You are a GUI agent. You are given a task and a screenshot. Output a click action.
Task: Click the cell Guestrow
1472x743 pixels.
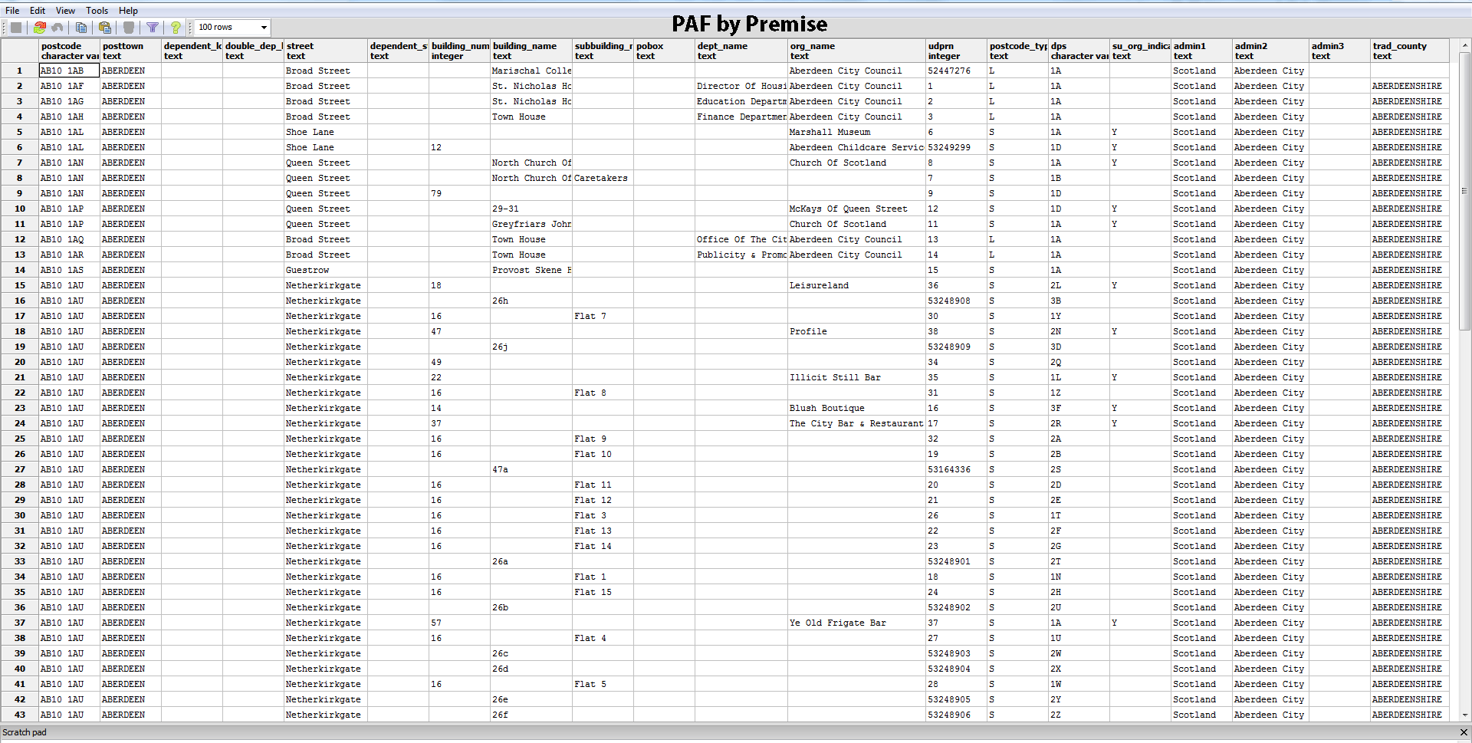click(326, 270)
